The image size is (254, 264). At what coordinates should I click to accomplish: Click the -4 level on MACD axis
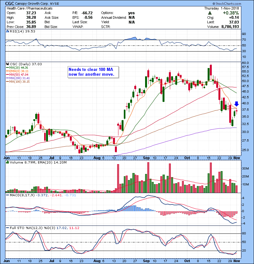243,223
